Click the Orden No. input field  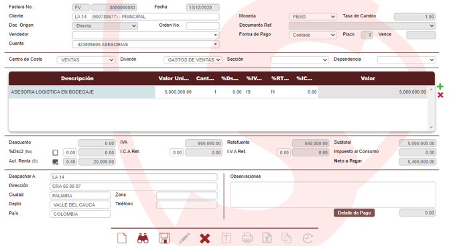[203, 25]
